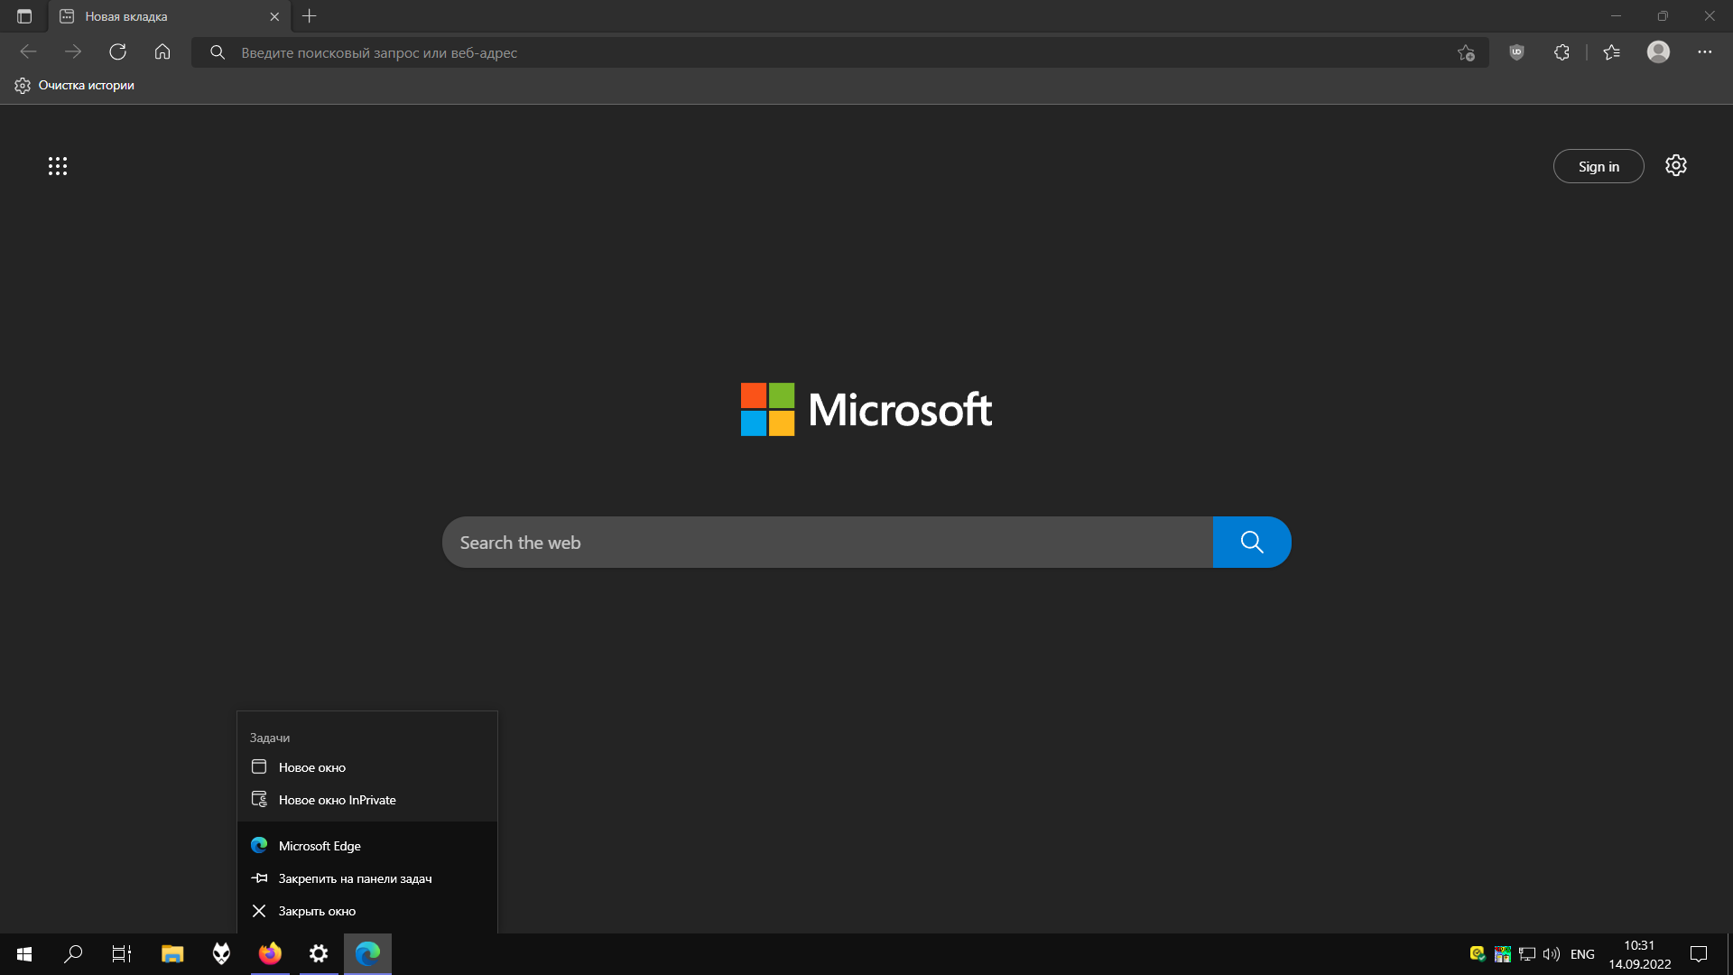This screenshot has height=975, width=1733.
Task: Add this page to favorites
Action: click(1466, 53)
